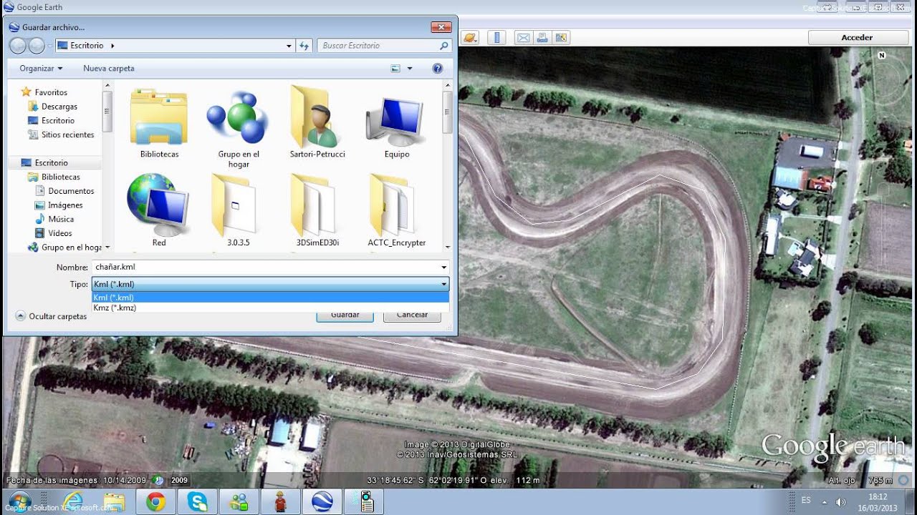Expand the address bar history dropdown

pos(289,45)
